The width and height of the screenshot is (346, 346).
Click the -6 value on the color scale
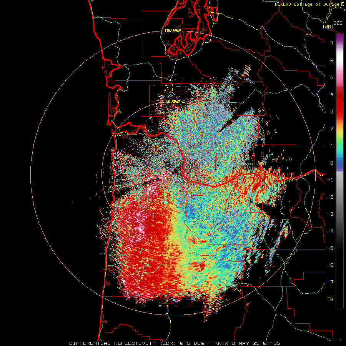click(330, 265)
